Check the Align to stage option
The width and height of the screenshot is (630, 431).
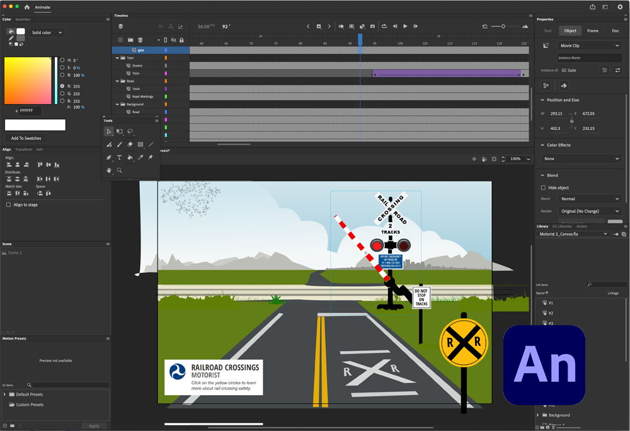point(8,205)
